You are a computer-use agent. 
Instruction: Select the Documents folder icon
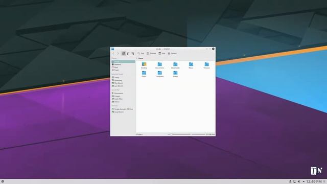coord(160,64)
